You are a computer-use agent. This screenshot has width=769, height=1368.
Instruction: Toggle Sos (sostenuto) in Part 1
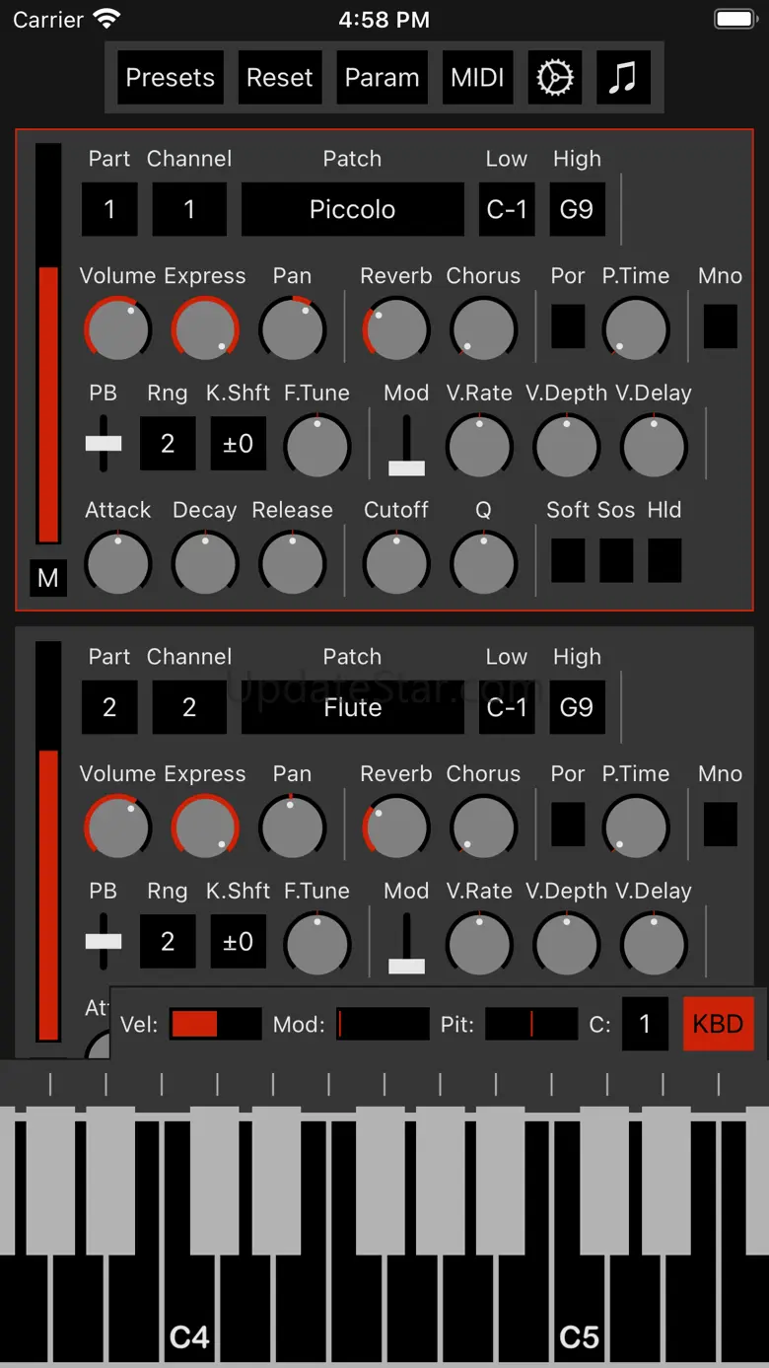616,560
